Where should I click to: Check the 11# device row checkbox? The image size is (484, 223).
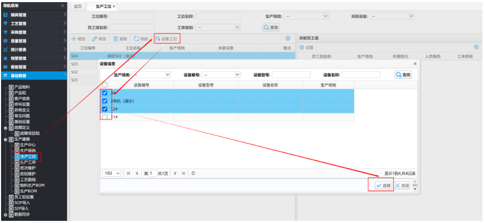point(105,117)
